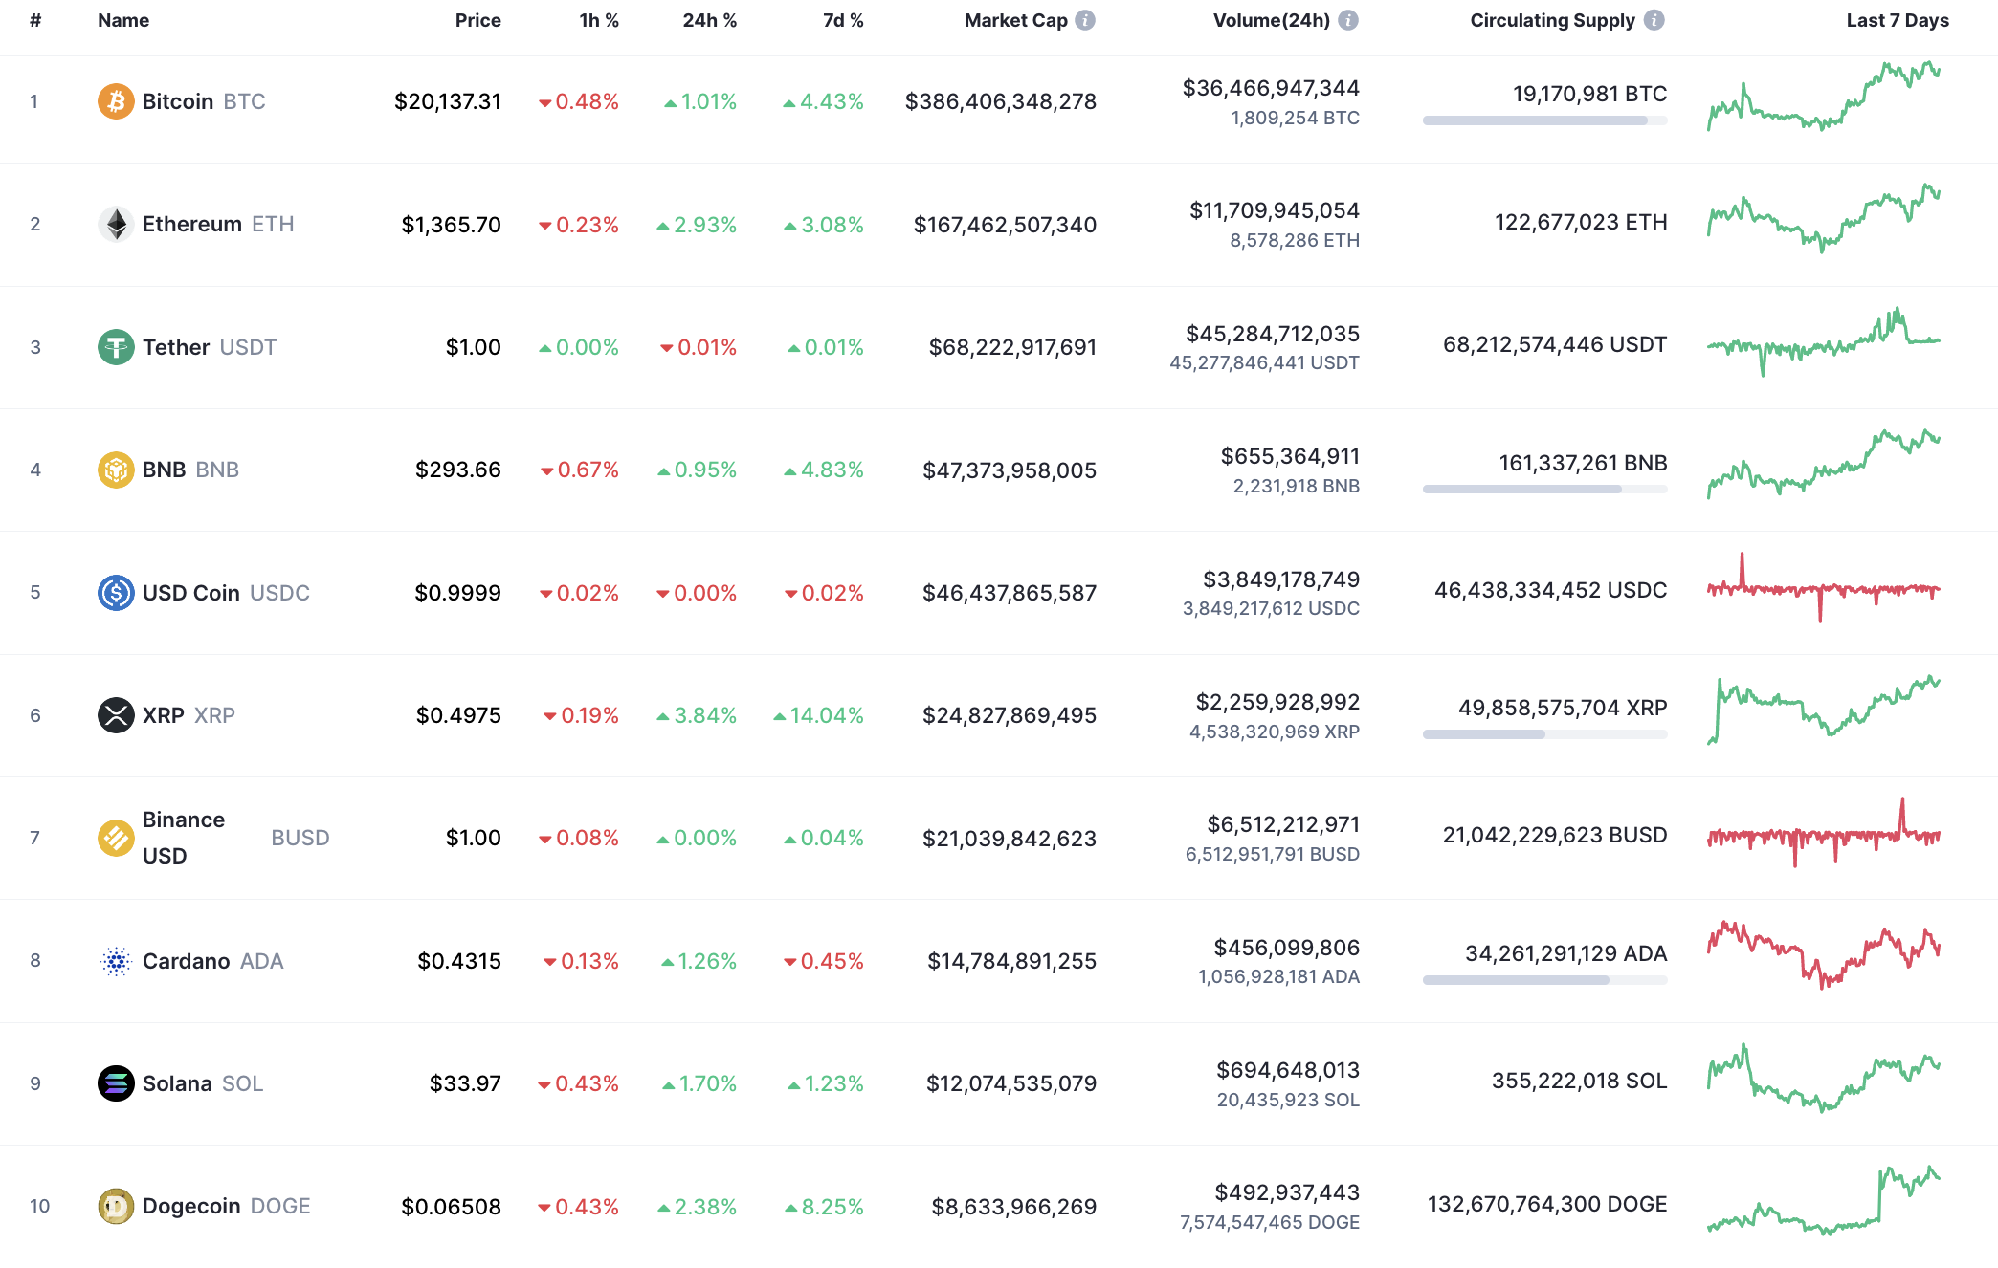Image resolution: width=1998 pixels, height=1268 pixels.
Task: Sort the table by Price column
Action: [x=477, y=19]
